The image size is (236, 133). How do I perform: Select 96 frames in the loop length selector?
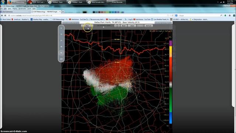click(61, 52)
